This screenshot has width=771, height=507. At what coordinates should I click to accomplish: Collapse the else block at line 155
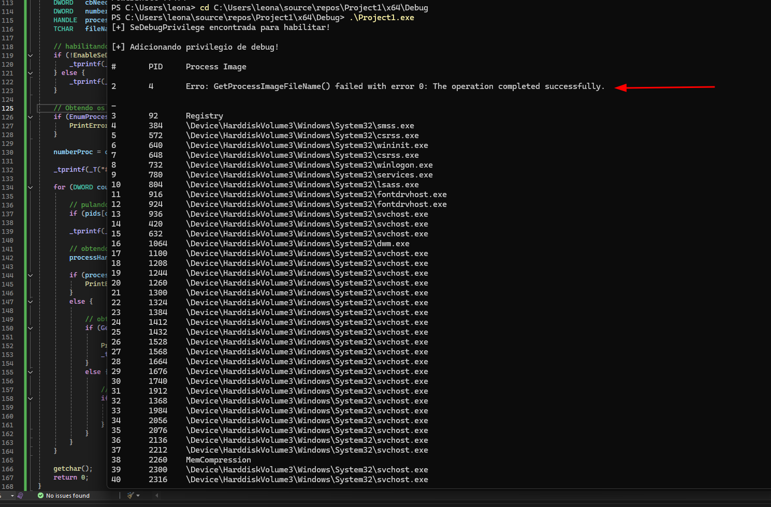tap(30, 372)
